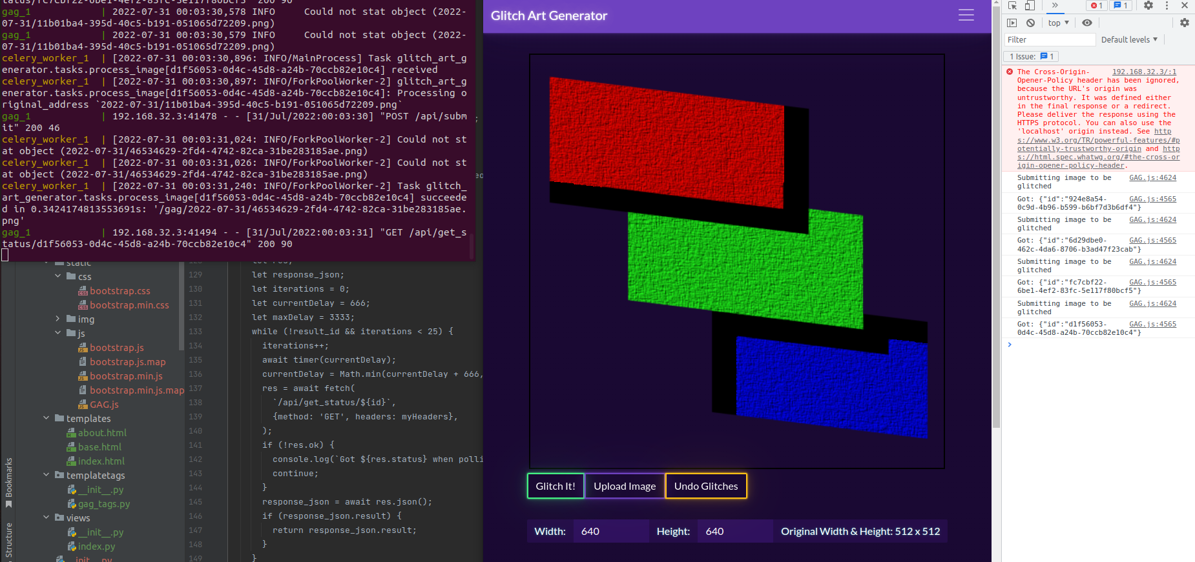Create a live expression with the eye icon
The height and width of the screenshot is (562, 1195).
click(1087, 23)
